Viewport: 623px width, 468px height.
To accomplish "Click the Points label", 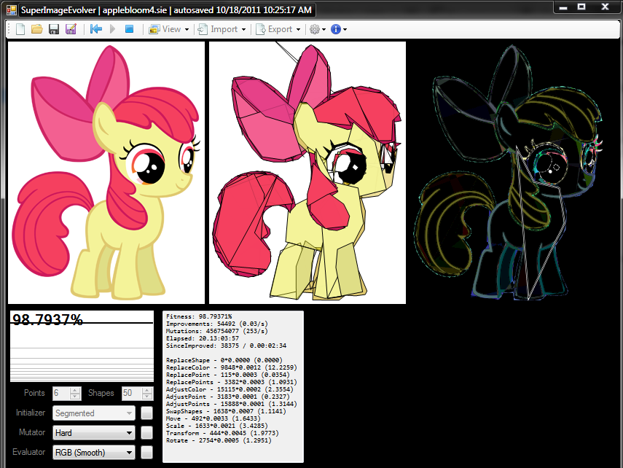I will click(x=34, y=393).
